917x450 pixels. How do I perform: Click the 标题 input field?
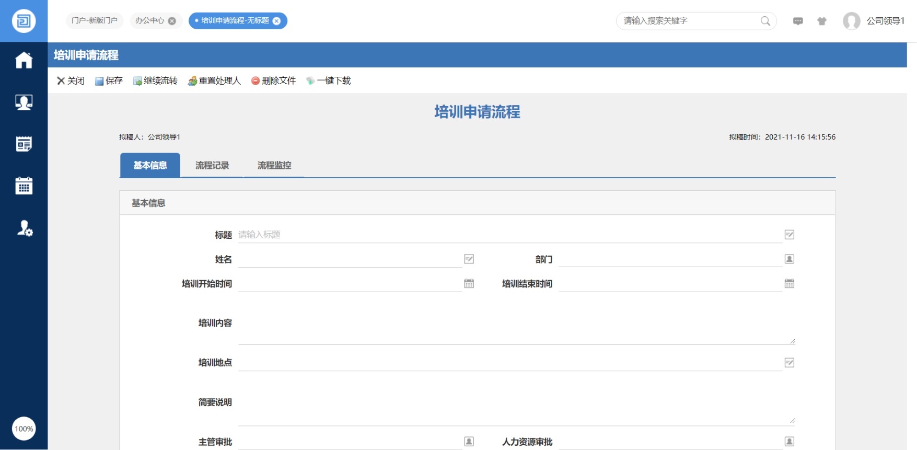point(510,235)
